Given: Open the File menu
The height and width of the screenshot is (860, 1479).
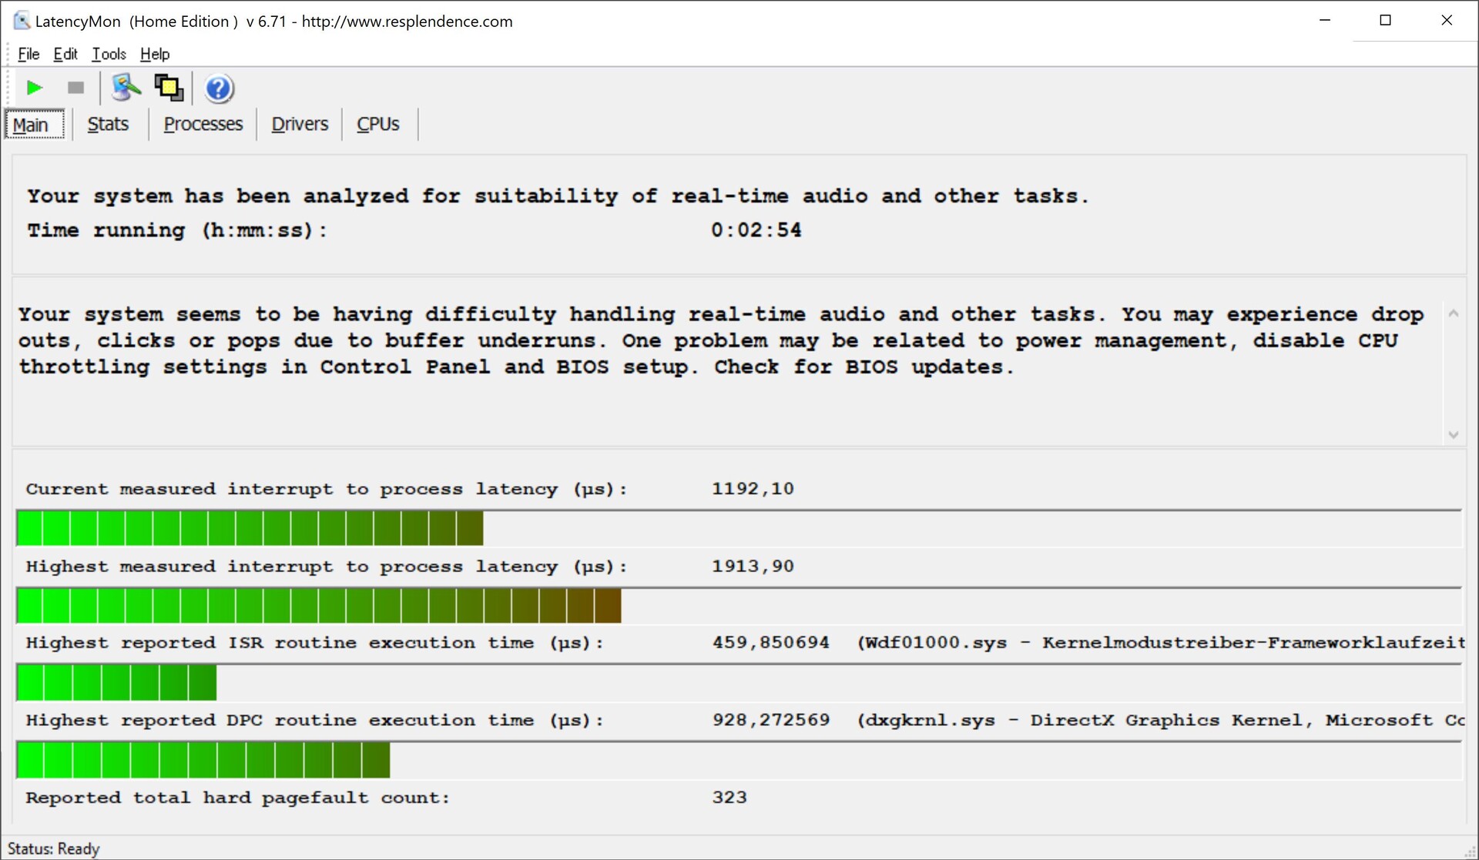Looking at the screenshot, I should point(29,54).
